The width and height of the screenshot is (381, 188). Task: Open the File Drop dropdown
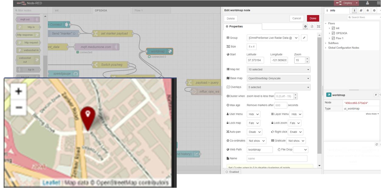301,150
